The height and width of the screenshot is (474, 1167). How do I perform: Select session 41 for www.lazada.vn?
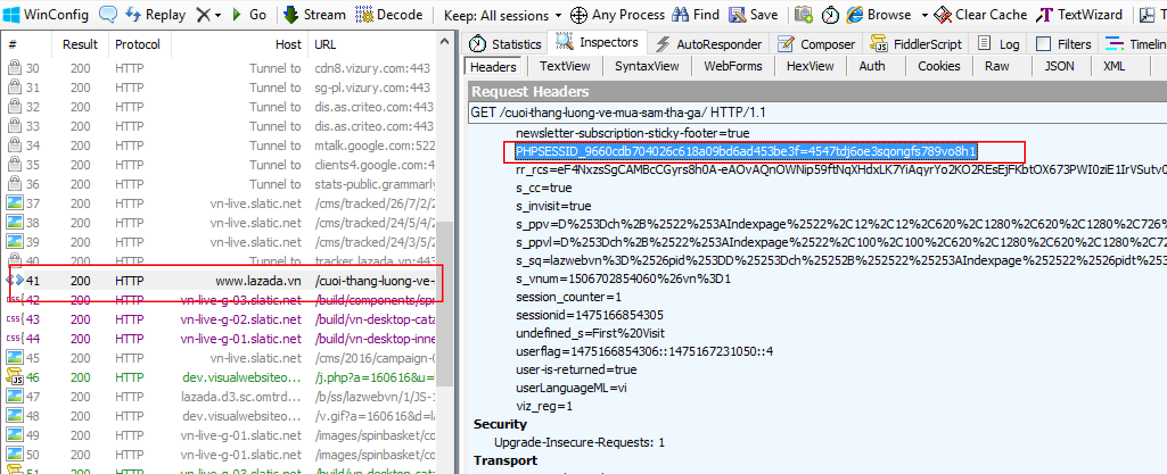228,281
